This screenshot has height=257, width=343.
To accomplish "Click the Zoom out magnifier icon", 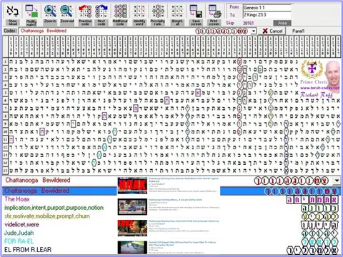I will (66, 14).
